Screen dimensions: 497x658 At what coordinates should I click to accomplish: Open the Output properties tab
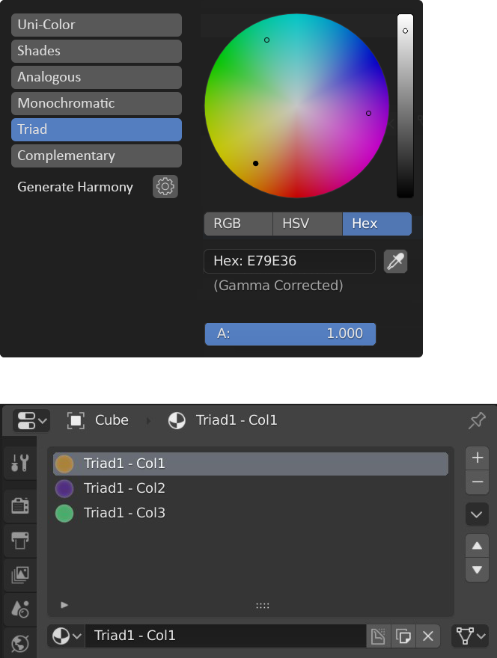[19, 540]
